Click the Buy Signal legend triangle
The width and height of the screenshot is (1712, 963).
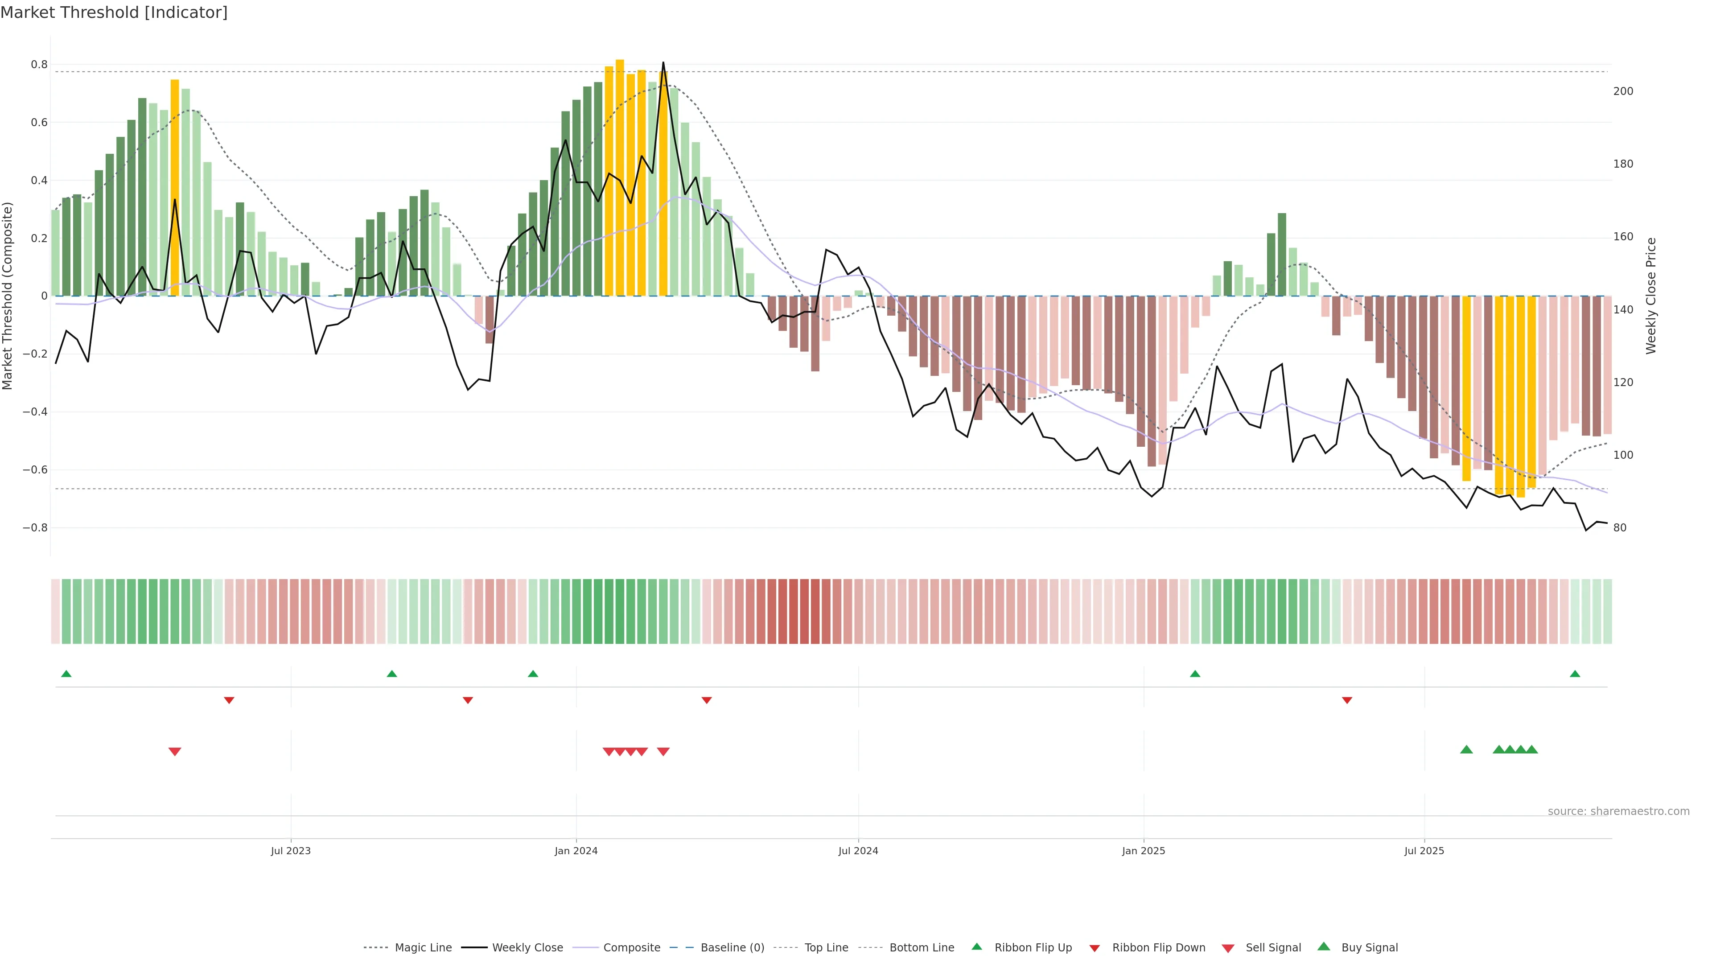[1323, 947]
